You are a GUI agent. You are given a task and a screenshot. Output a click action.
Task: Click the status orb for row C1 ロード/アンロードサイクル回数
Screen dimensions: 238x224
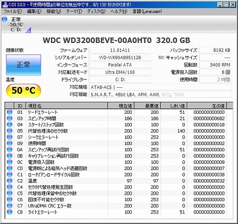(x=10, y=175)
